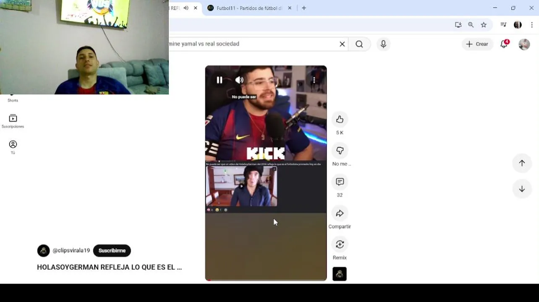Open the Chrome profile avatar

coord(518,25)
